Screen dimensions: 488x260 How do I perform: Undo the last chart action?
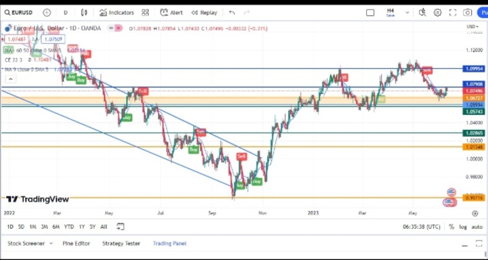(x=232, y=13)
